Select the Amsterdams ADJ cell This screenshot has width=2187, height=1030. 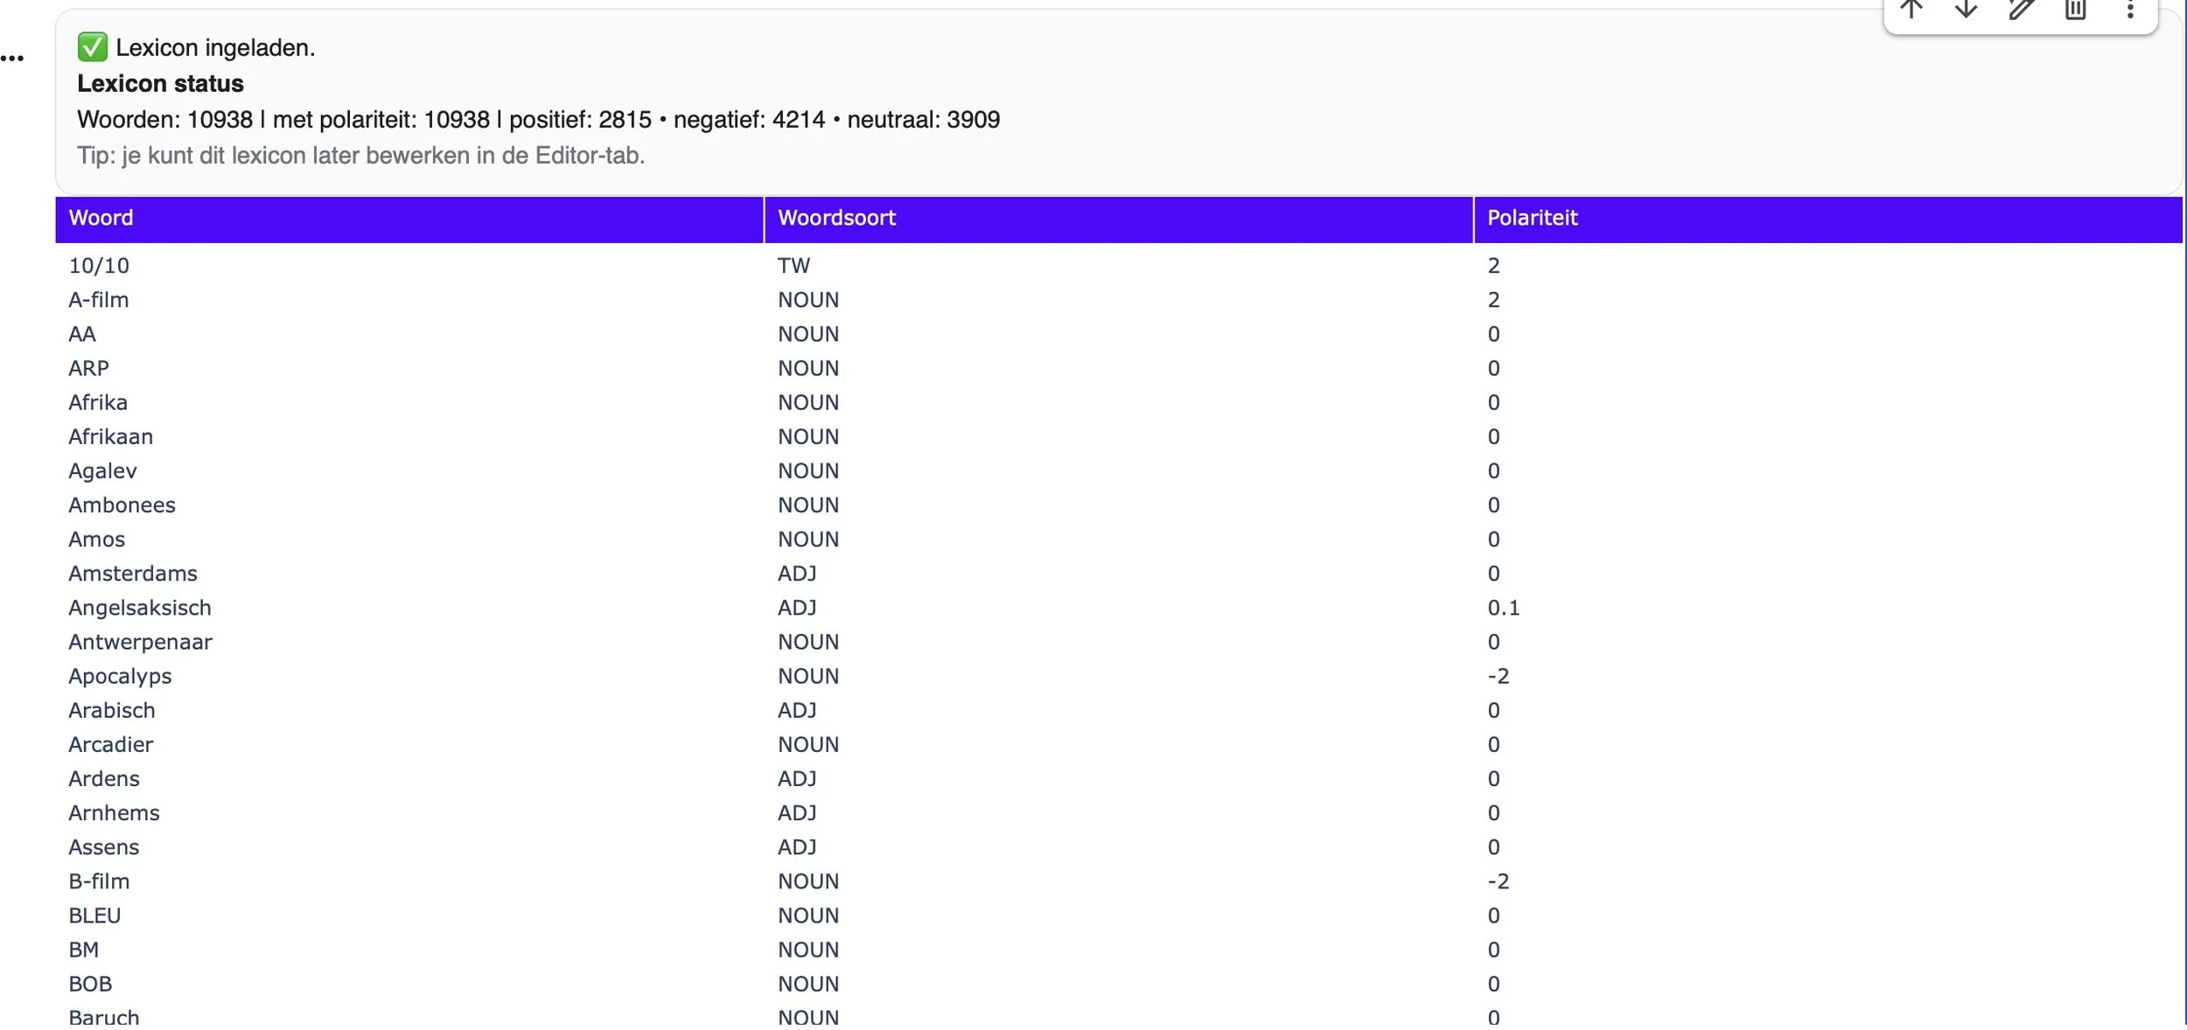coord(797,574)
